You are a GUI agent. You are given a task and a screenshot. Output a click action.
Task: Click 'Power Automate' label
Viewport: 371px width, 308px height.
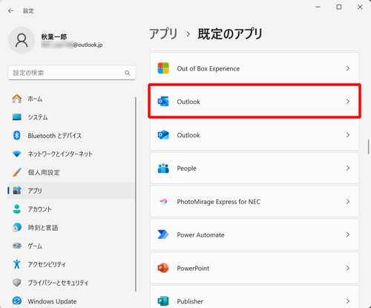pos(200,235)
